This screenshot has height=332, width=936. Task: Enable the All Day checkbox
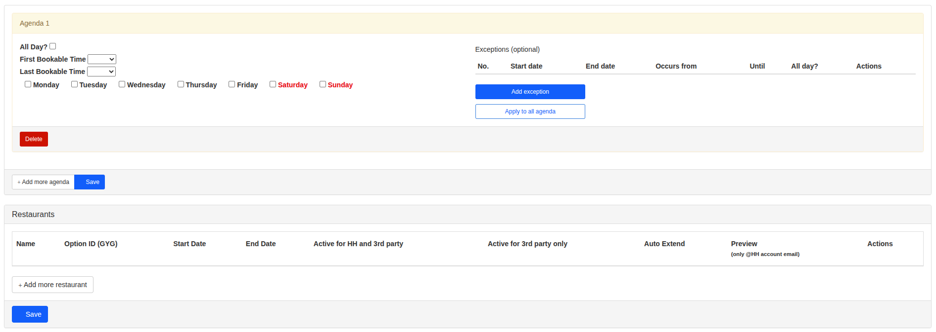pos(53,46)
